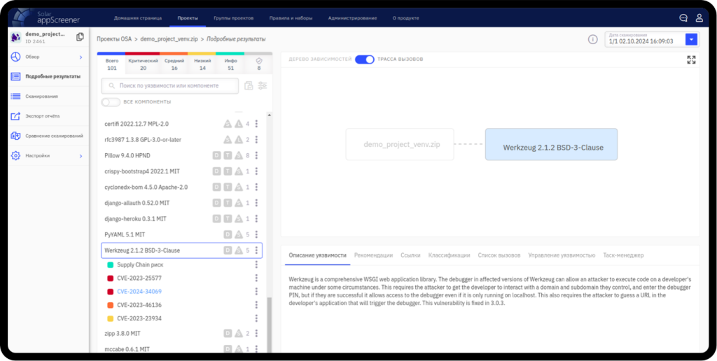The width and height of the screenshot is (717, 361).
Task: Open the shield-check tab with count 8
Action: click(259, 64)
